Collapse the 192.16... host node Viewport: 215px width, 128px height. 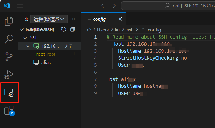[x=28, y=46]
